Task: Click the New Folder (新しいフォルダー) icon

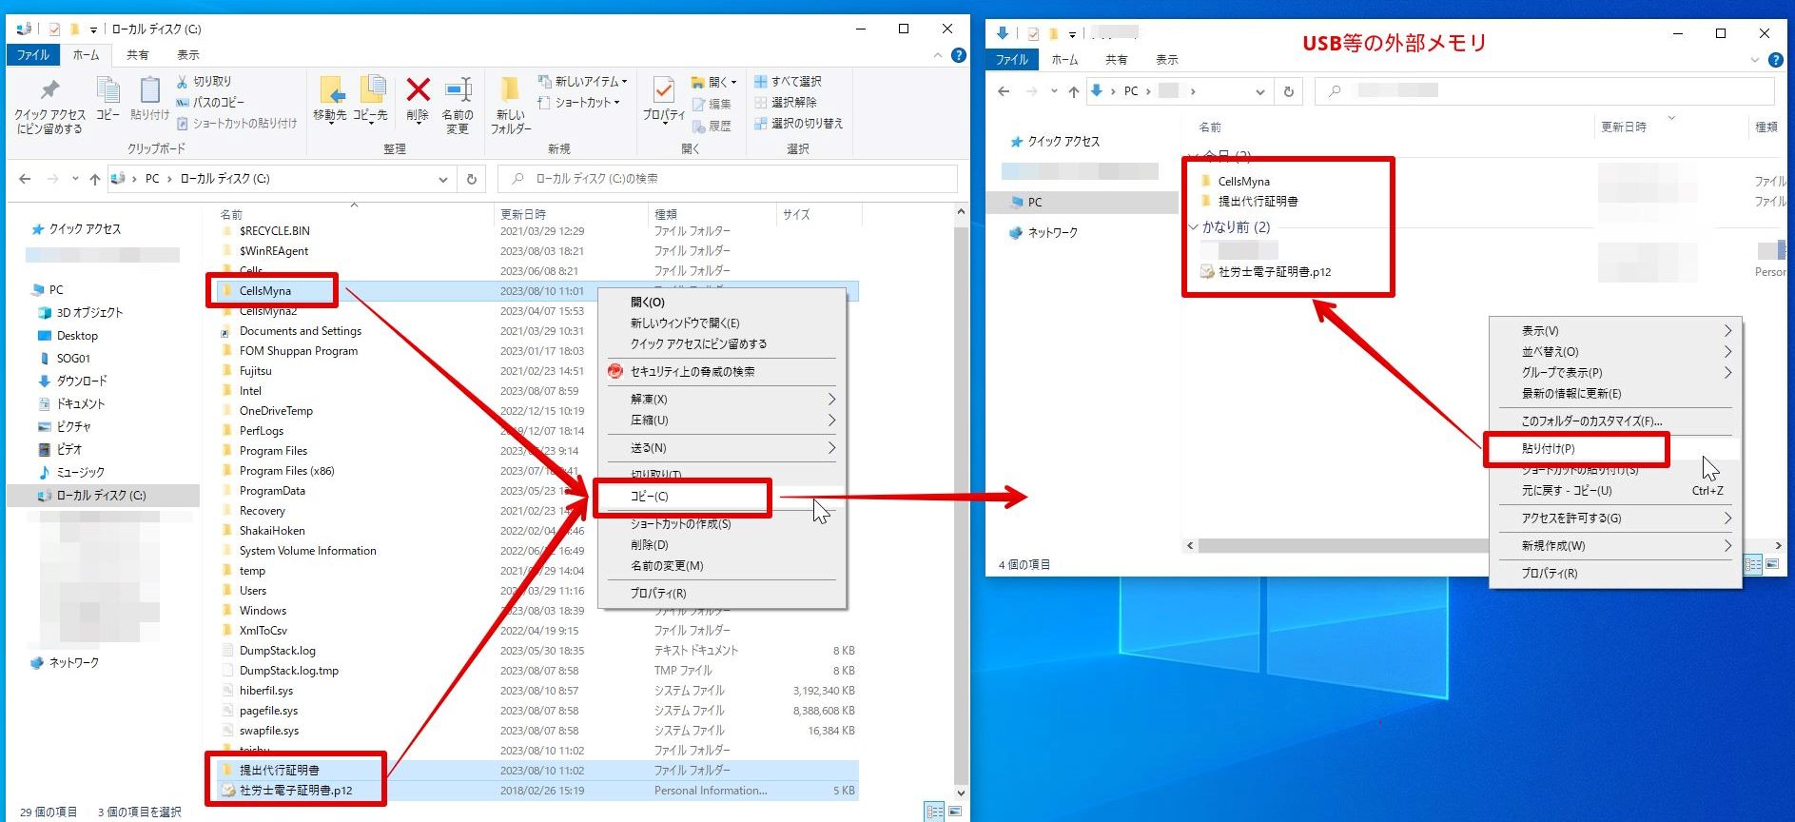Action: point(510,90)
